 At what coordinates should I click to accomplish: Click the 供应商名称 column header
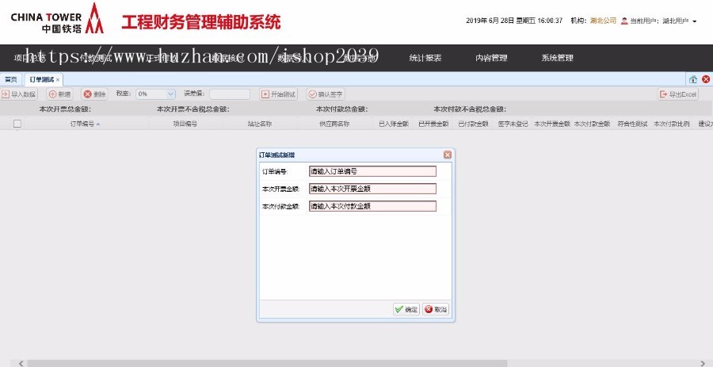(x=334, y=124)
